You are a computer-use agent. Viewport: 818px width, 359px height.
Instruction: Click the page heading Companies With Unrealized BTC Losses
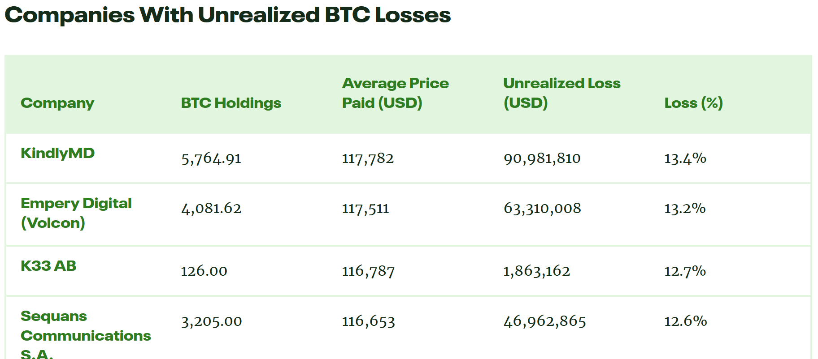(x=227, y=15)
